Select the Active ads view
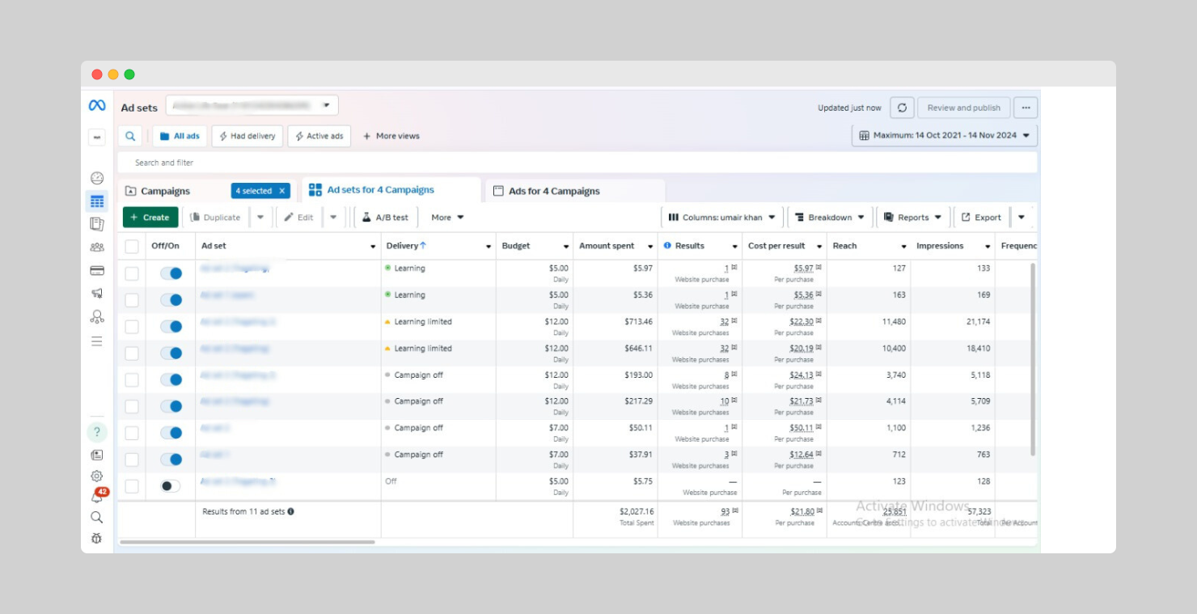Viewport: 1197px width, 614px height. point(320,136)
